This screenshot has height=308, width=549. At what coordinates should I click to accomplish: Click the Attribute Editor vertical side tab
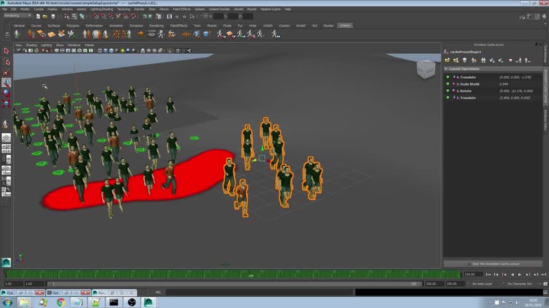[x=546, y=120]
